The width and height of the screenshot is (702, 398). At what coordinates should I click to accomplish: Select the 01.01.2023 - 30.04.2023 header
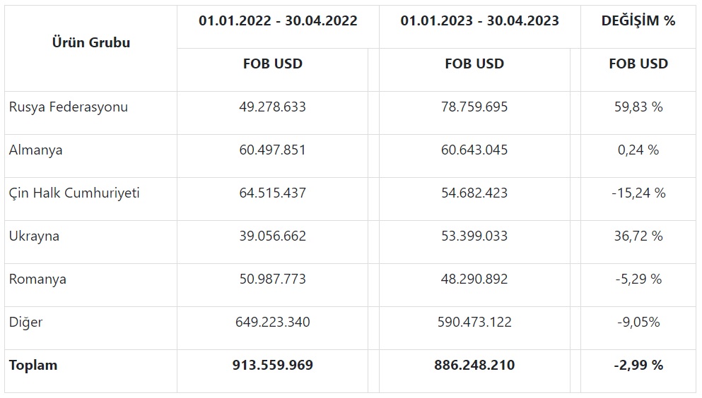click(479, 20)
